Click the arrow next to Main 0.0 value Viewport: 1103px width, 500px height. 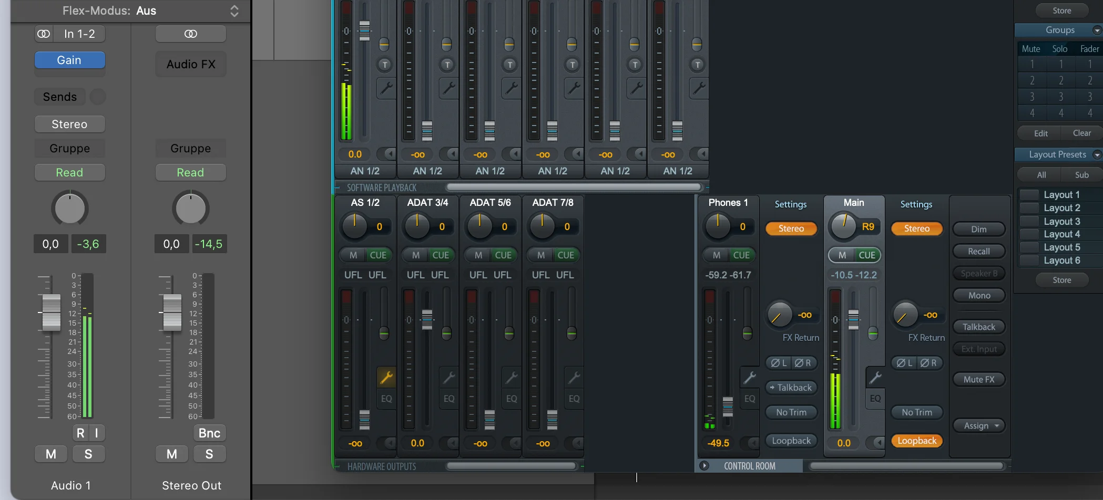tap(878, 443)
